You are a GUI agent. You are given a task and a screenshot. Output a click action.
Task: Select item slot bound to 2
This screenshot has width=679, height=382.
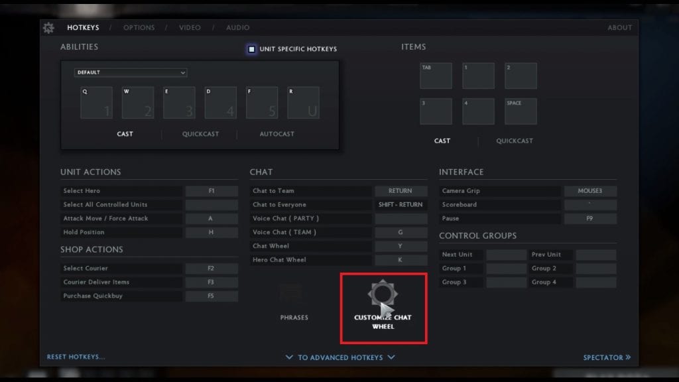pyautogui.click(x=521, y=76)
